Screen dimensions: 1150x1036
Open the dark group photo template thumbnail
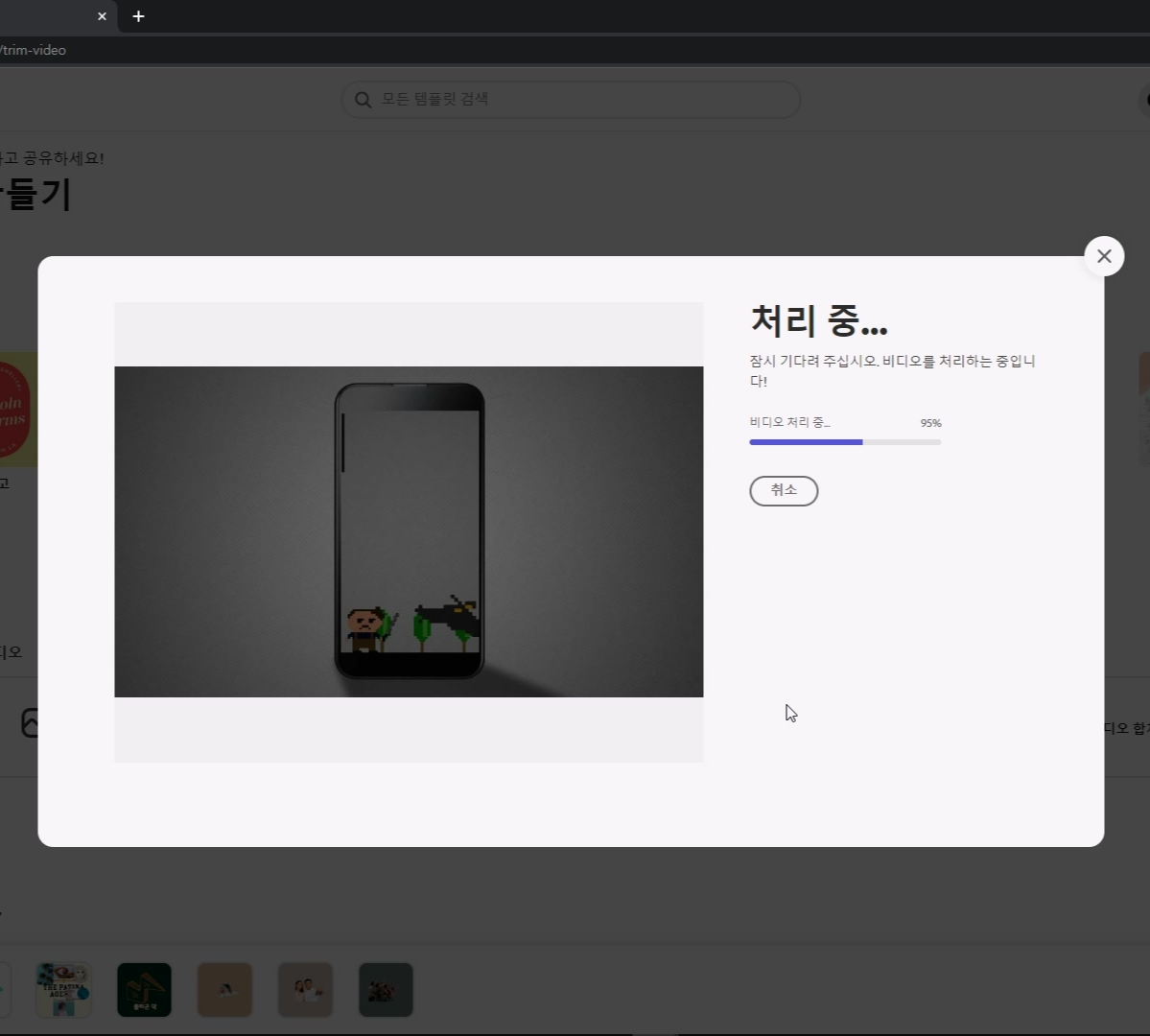[x=386, y=990]
